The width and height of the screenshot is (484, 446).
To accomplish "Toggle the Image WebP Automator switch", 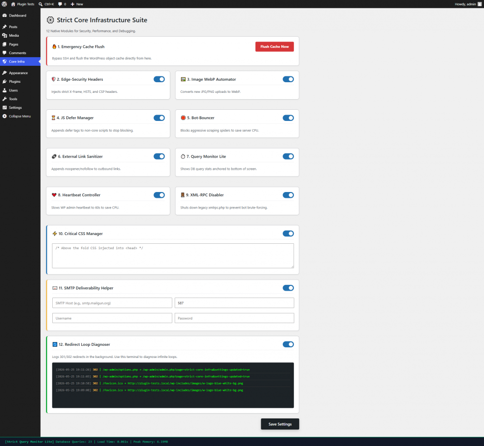I will coord(288,79).
